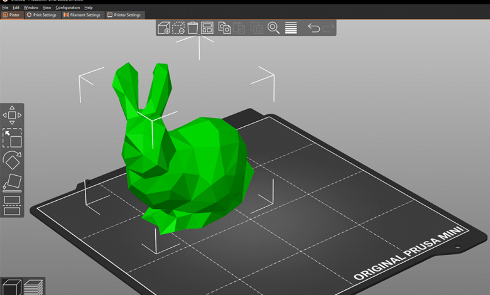Open the Window menu
The width and height of the screenshot is (490, 295).
pos(31,7)
